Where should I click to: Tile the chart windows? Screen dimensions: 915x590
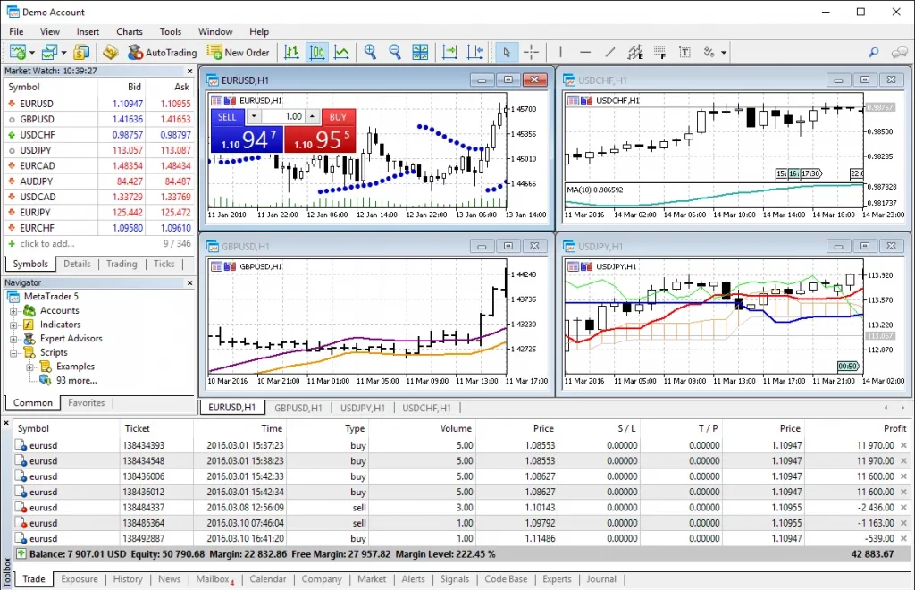[420, 52]
